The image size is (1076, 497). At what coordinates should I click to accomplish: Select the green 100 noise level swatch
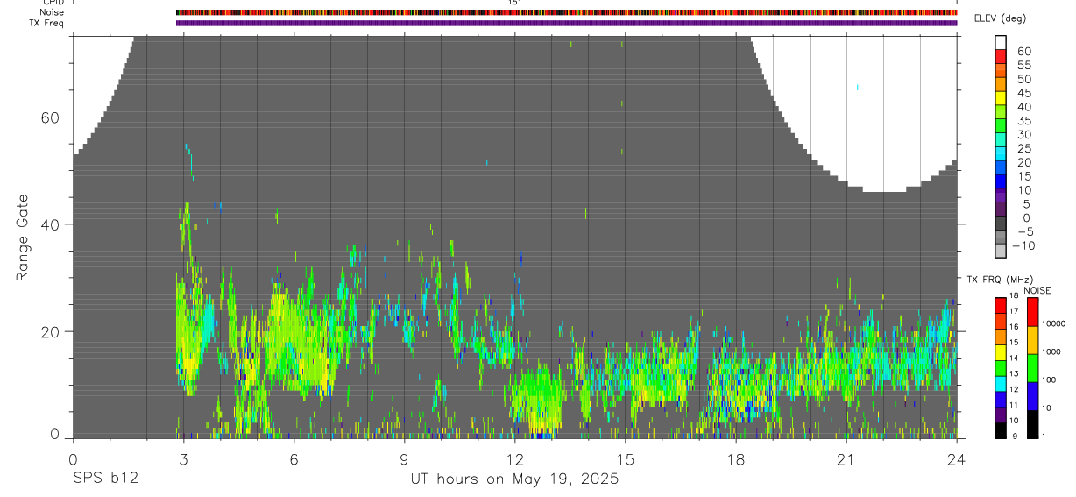tap(1032, 368)
